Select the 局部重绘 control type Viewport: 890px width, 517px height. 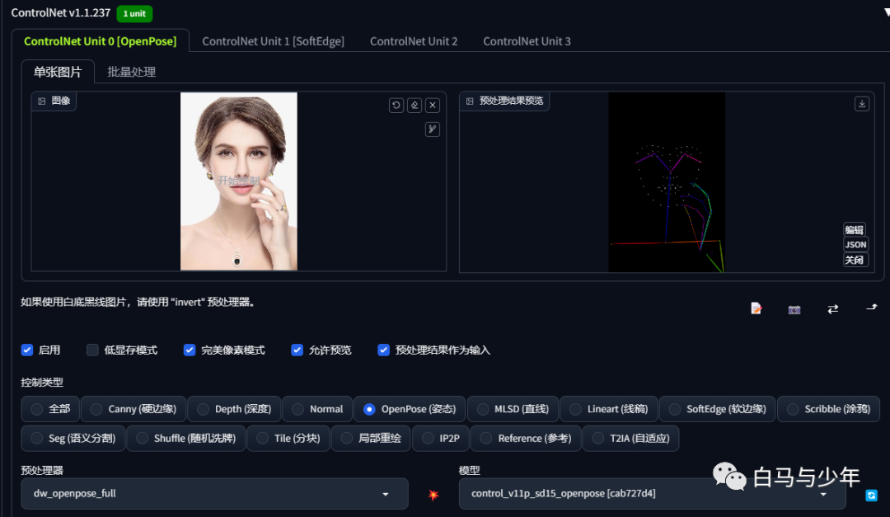(371, 438)
